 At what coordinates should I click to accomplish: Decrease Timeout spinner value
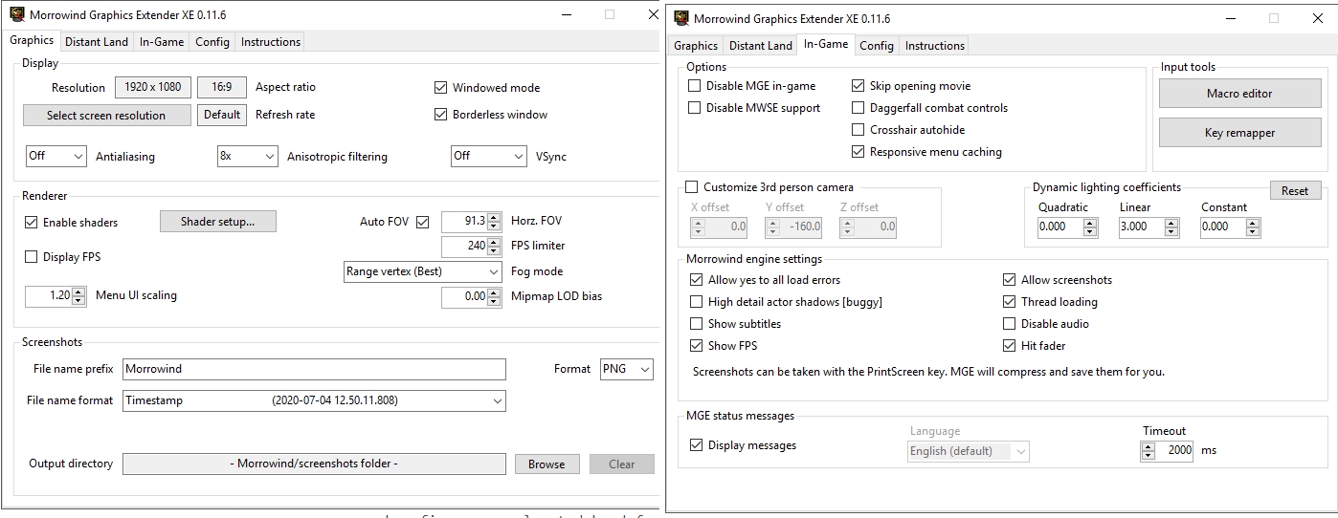click(x=1148, y=455)
